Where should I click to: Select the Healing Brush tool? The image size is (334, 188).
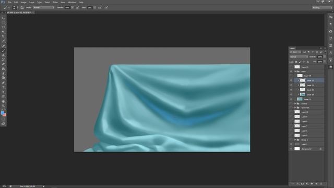click(3, 46)
